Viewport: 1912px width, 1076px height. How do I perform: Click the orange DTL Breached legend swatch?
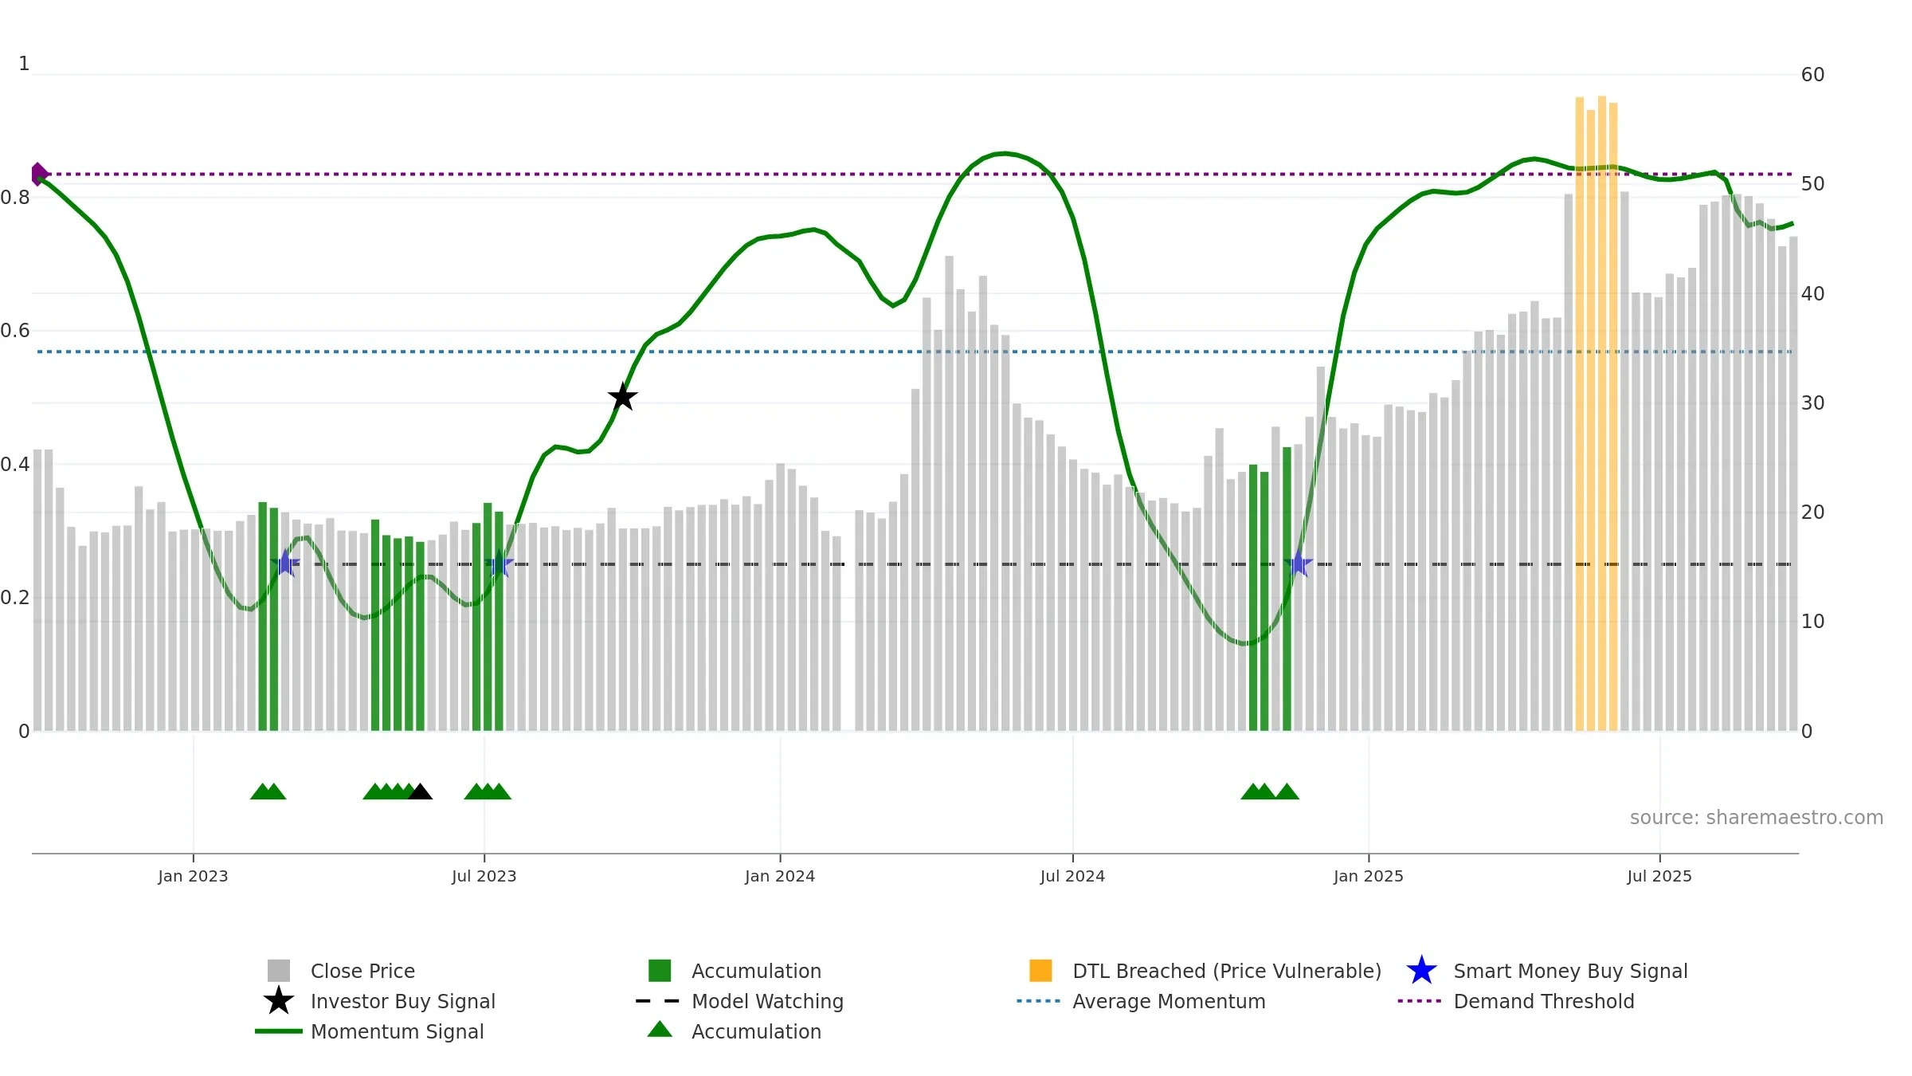click(1040, 971)
